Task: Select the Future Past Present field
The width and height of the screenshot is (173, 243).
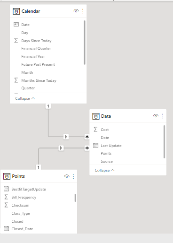Action: 38,64
